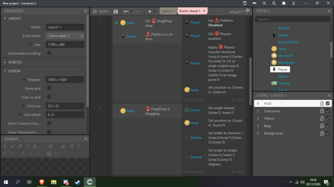Enable Snap to grid checkbox

tap(49, 97)
